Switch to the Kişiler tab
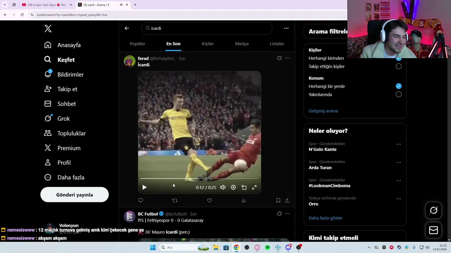The image size is (451, 253). (x=208, y=44)
